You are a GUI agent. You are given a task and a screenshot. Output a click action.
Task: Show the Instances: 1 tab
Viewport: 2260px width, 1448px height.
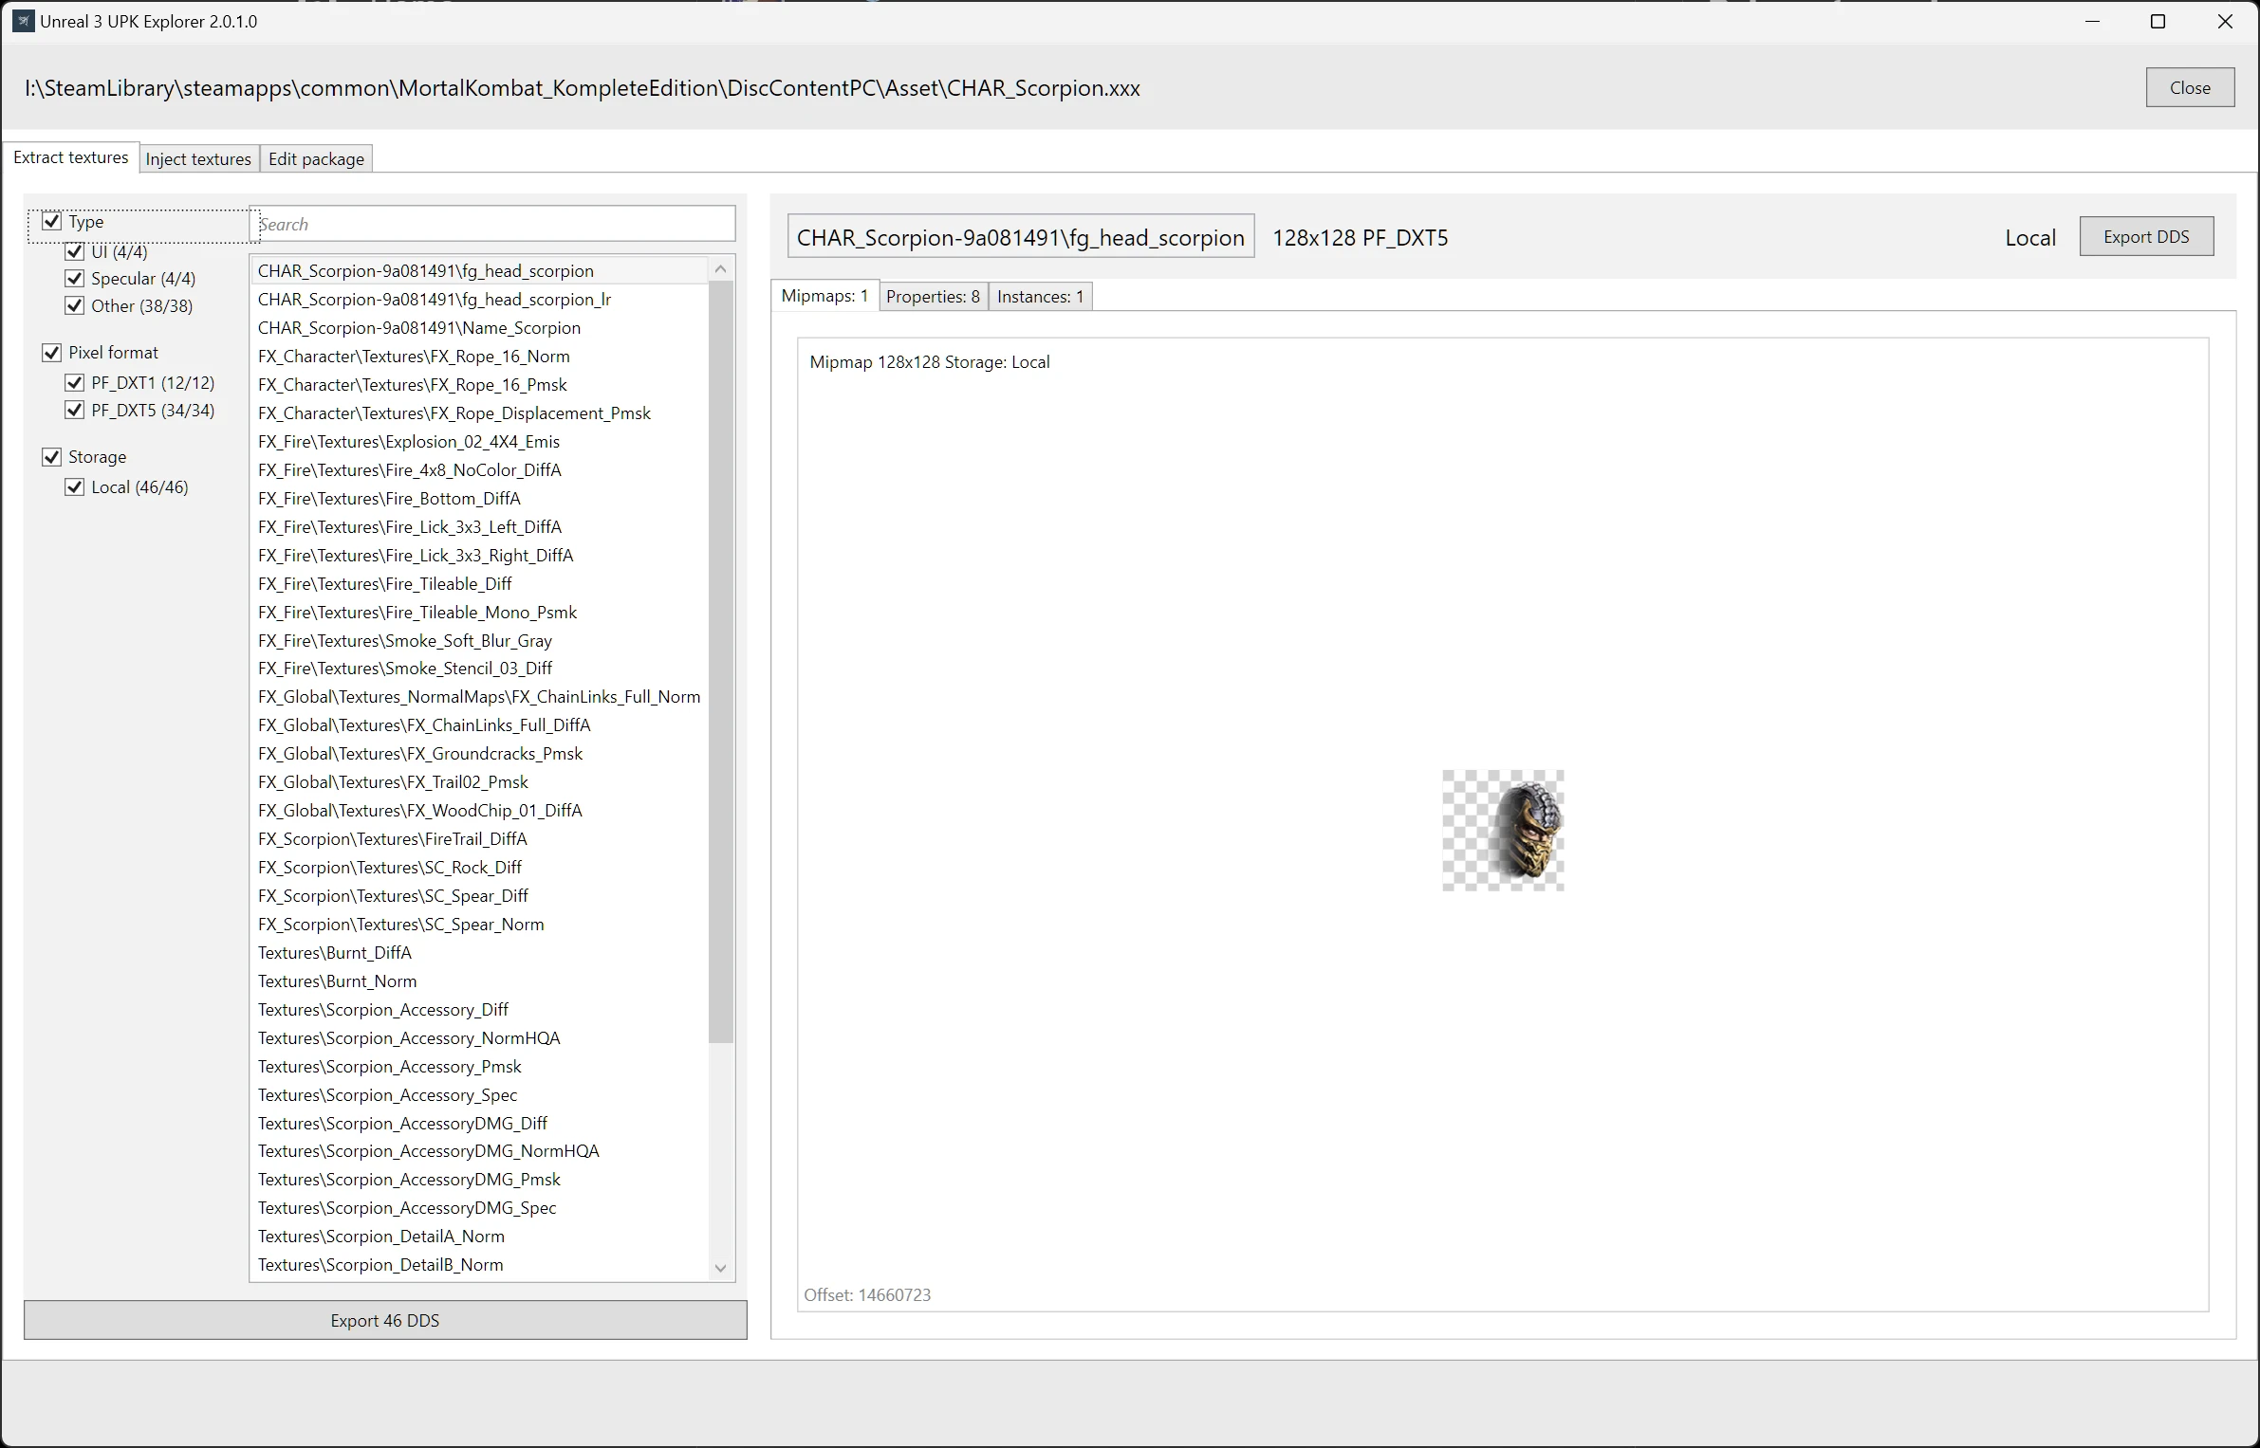[1040, 297]
